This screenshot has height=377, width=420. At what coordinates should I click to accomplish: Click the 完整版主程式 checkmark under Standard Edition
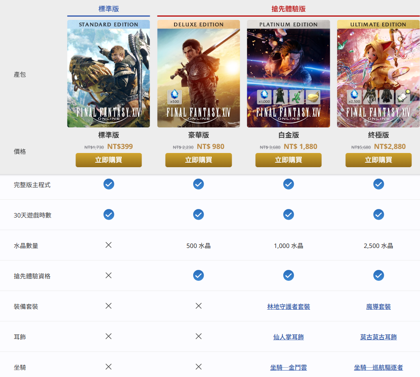(109, 184)
